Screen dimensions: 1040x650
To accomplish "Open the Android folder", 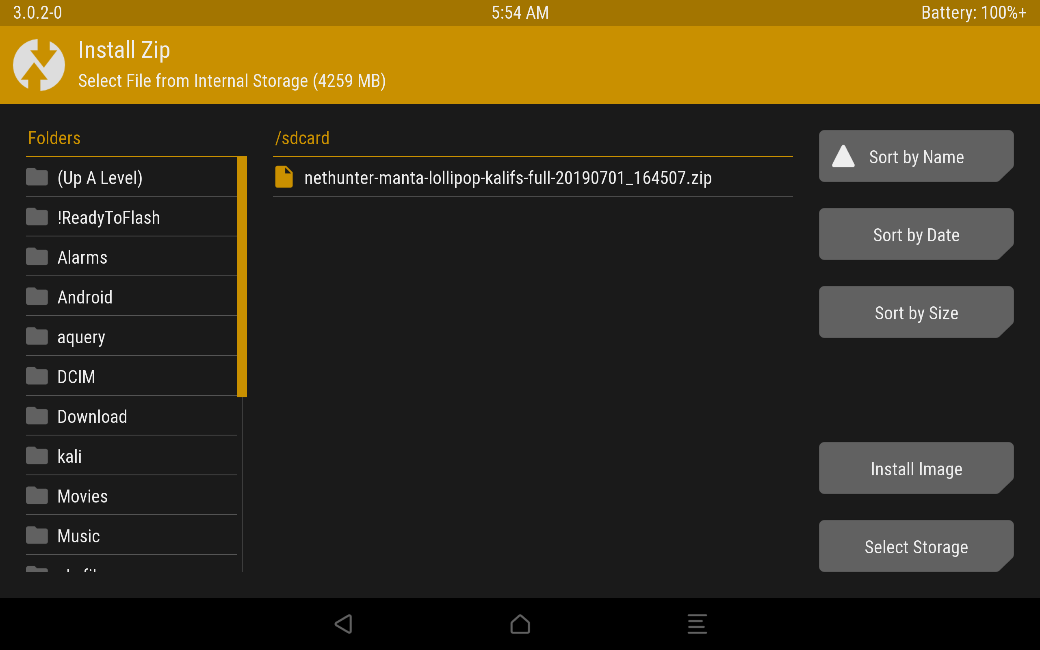I will 84,297.
